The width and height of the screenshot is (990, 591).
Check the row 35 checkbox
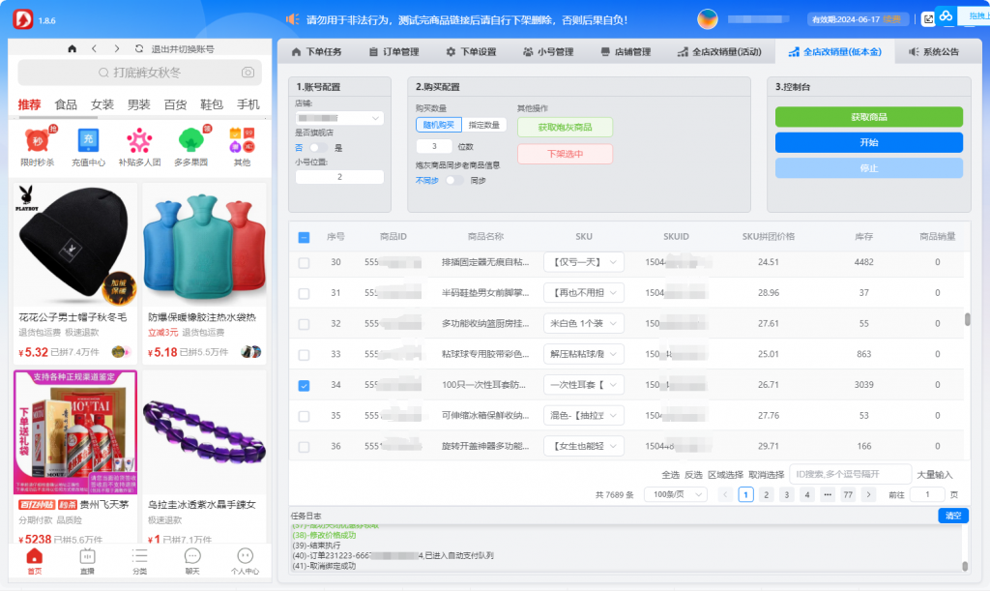304,416
